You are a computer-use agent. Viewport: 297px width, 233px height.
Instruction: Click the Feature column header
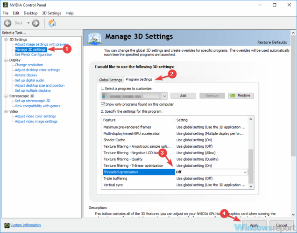(x=138, y=120)
